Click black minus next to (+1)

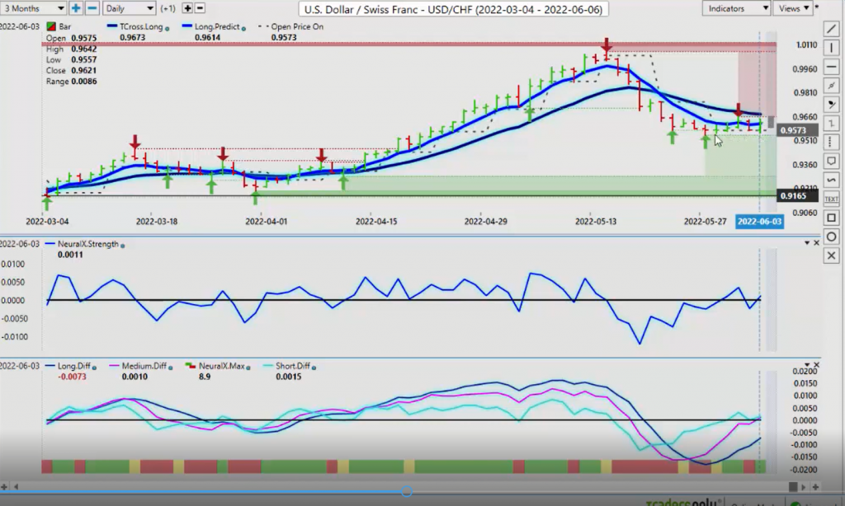coord(200,8)
